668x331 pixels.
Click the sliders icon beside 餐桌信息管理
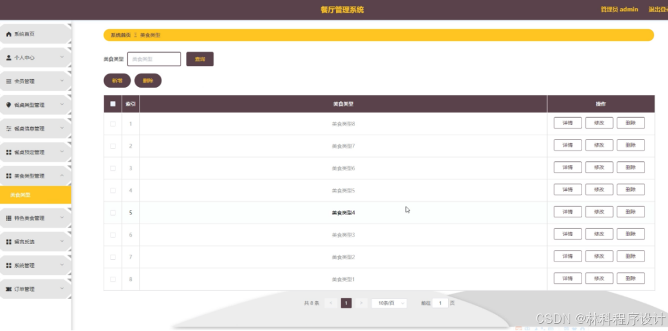pyautogui.click(x=8, y=129)
